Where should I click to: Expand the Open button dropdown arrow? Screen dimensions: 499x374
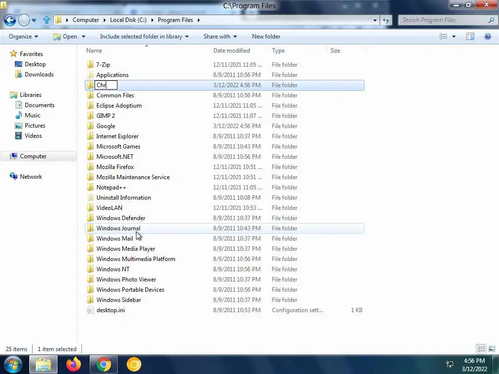click(x=83, y=37)
